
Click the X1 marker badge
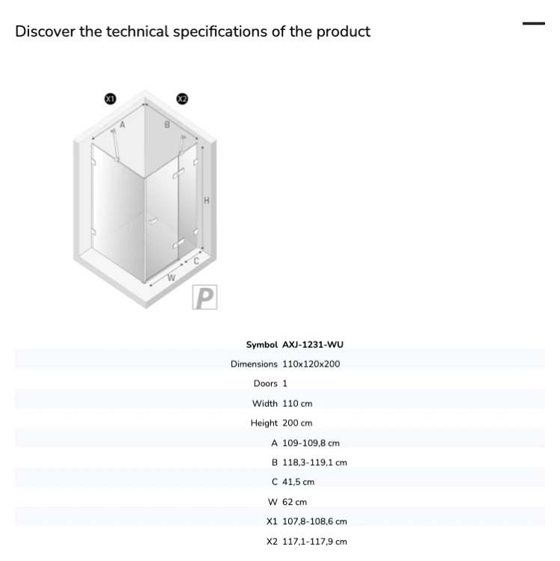pyautogui.click(x=110, y=99)
